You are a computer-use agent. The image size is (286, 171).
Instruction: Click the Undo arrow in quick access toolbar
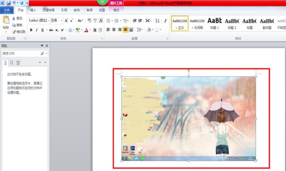[14, 3]
